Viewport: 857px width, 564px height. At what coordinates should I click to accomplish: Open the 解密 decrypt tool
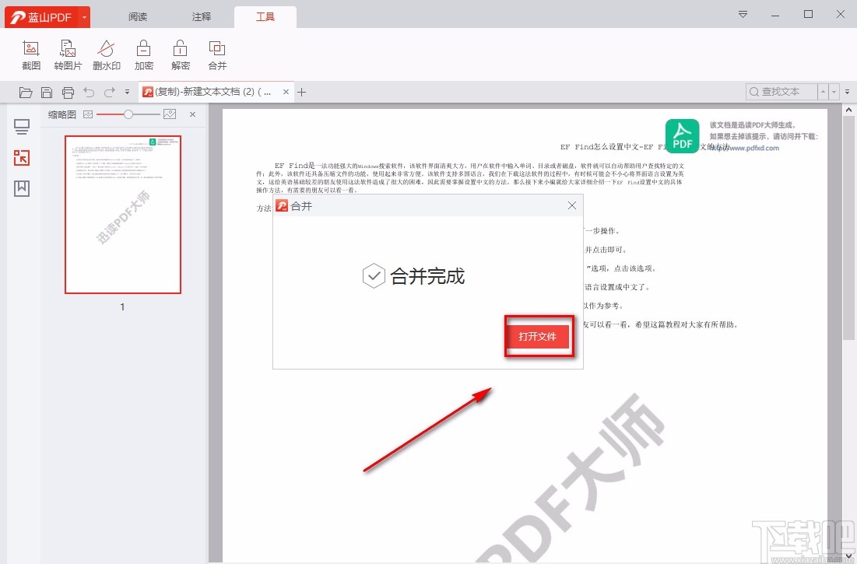pos(181,55)
